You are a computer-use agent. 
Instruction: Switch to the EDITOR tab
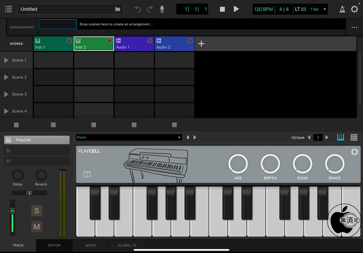pos(54,246)
